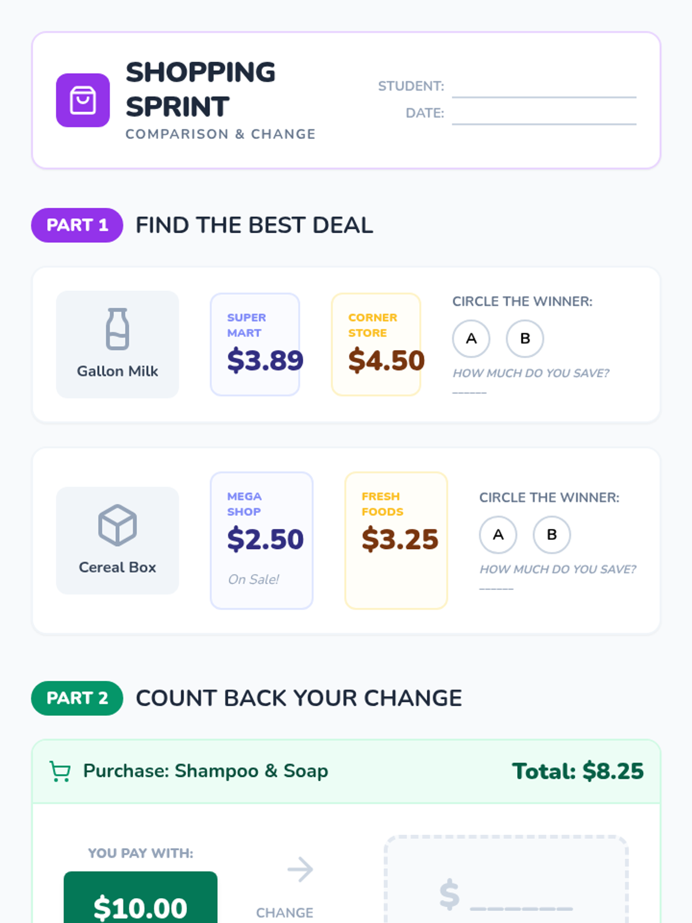Screen dimensions: 692x923
Task: Select the Super Mart $3.89 price card
Action: click(x=255, y=344)
